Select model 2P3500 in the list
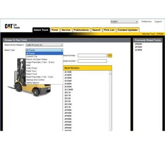 (x=68, y=113)
